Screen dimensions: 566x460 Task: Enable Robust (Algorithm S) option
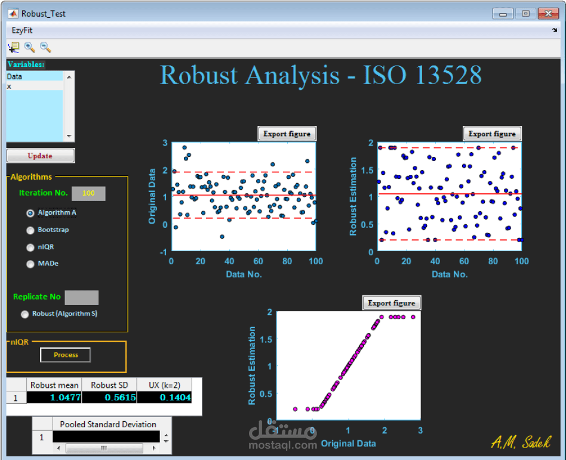click(x=24, y=314)
